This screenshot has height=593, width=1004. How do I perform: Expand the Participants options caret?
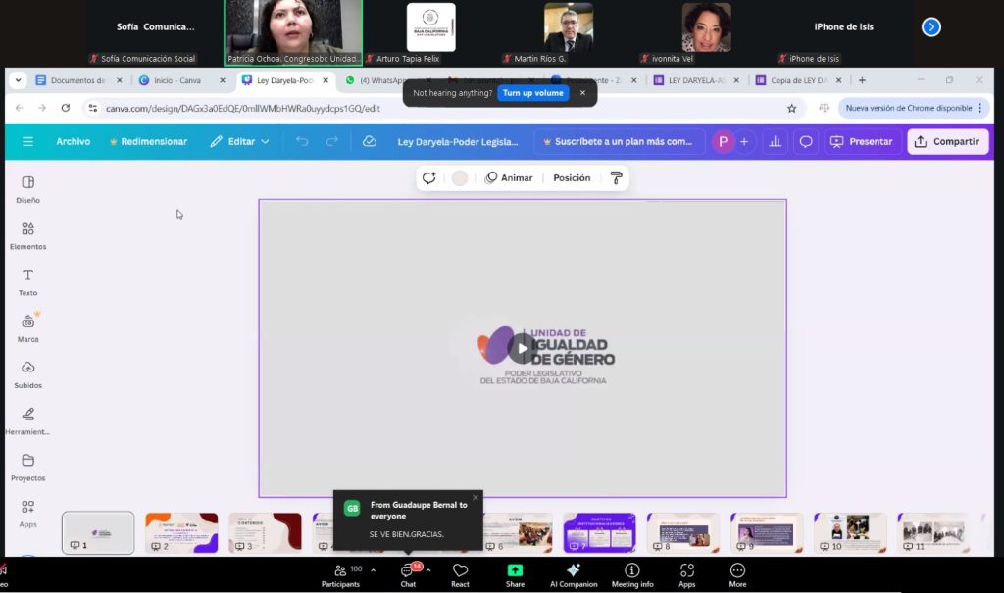click(x=373, y=569)
